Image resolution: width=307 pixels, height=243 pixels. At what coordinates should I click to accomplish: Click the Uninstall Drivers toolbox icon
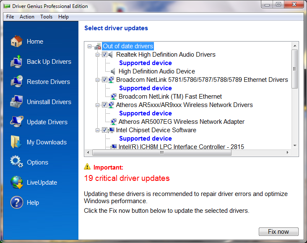pos(17,102)
